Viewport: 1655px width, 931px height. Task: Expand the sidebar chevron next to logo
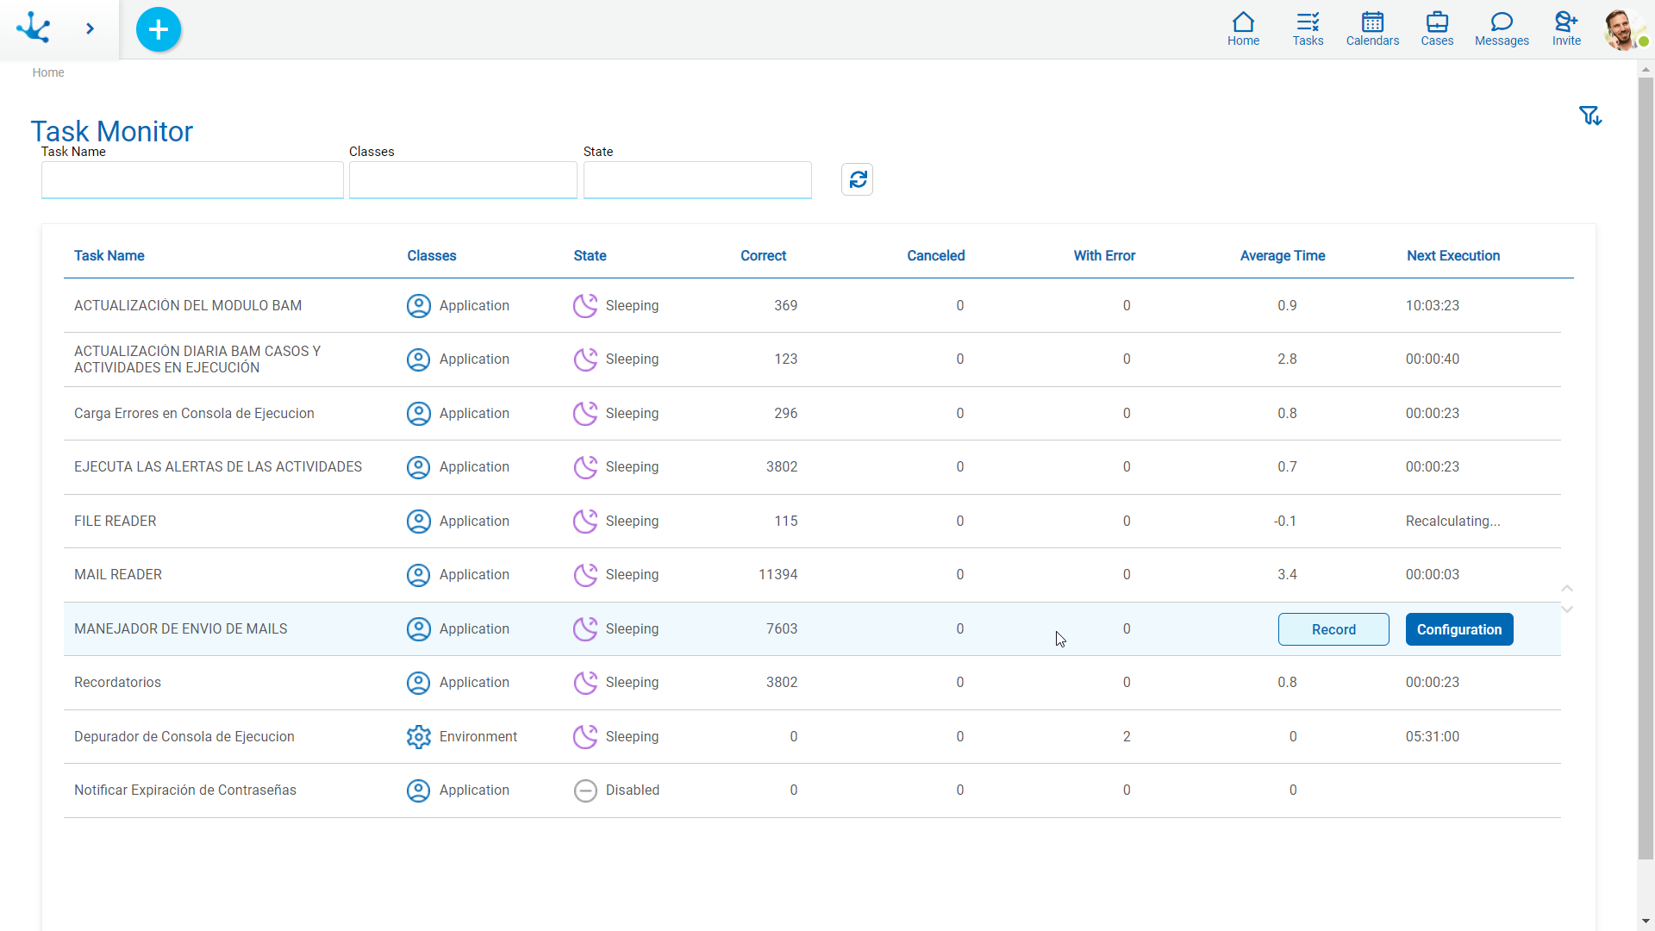click(90, 29)
